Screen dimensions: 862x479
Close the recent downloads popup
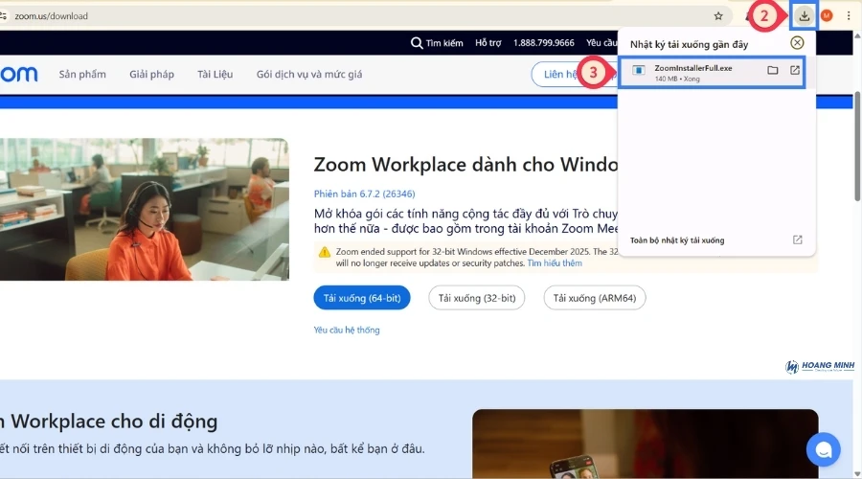coord(797,43)
